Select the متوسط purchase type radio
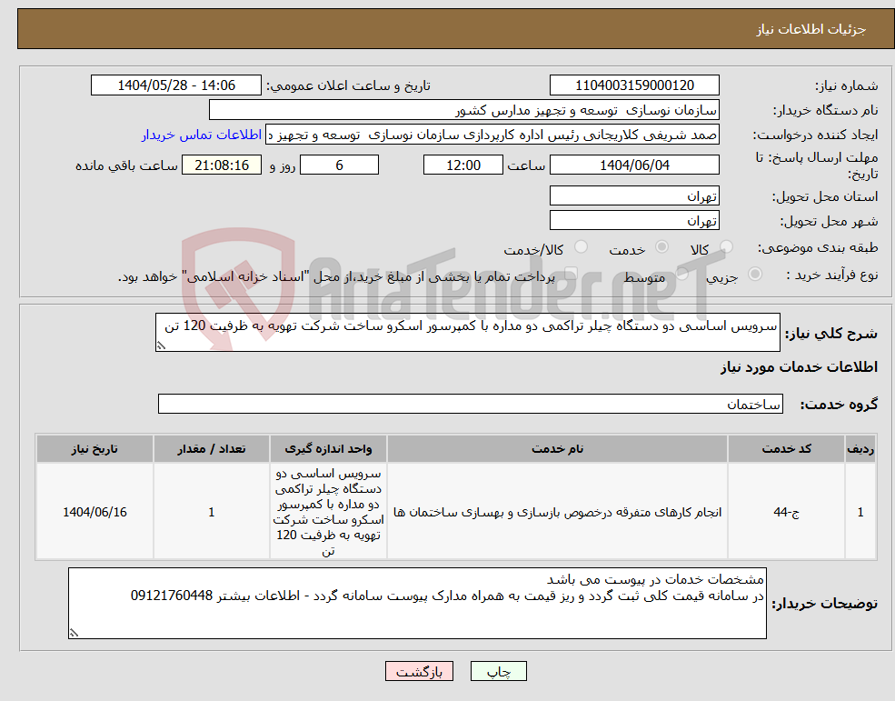Viewport: 895px width, 701px height. point(682,274)
